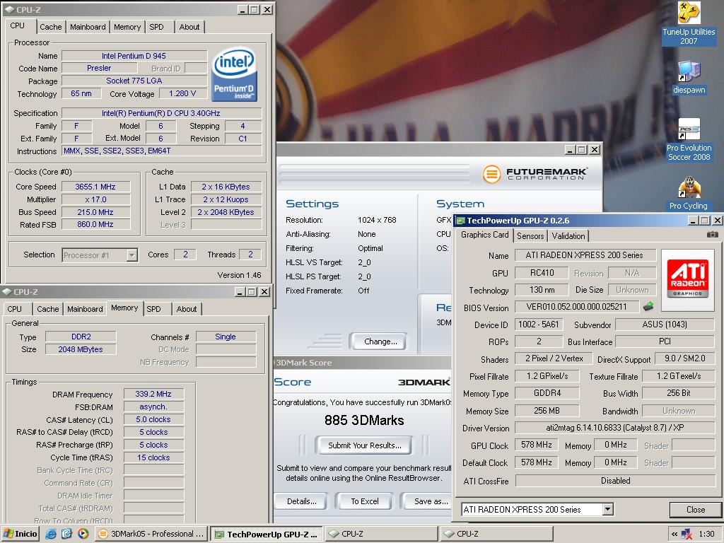
Task: Switch to the Sensors tab in GPU-Z
Action: coord(530,236)
